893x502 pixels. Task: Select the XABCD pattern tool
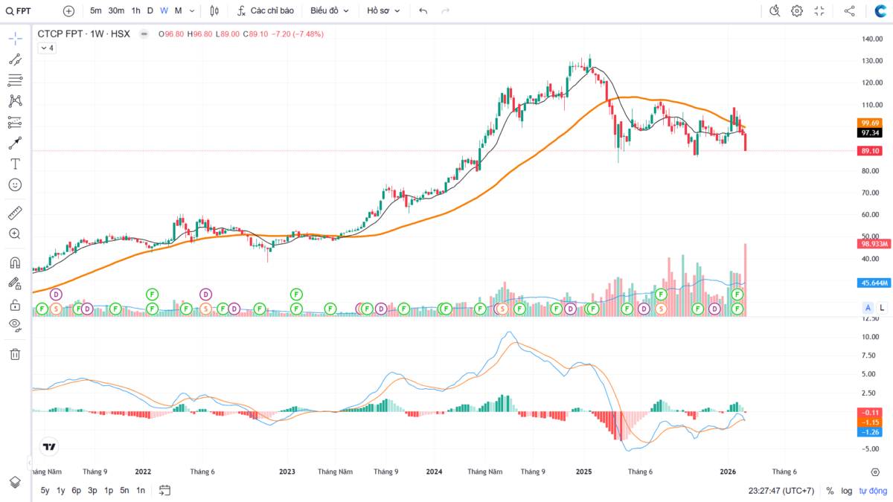point(15,101)
